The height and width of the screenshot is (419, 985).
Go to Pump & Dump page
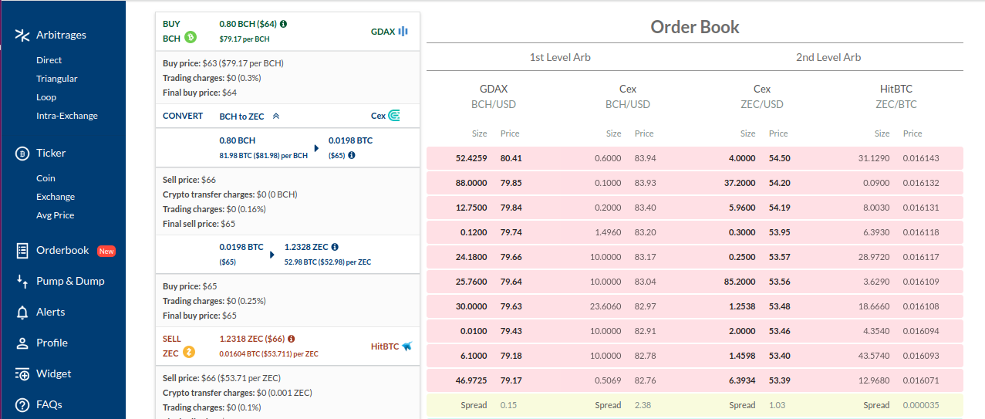tap(70, 281)
